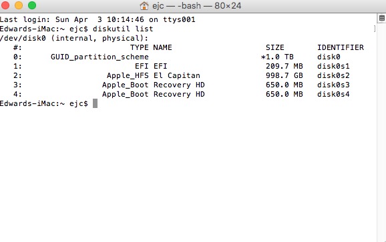Click the 'disk0' identifier in row 0

coord(329,57)
